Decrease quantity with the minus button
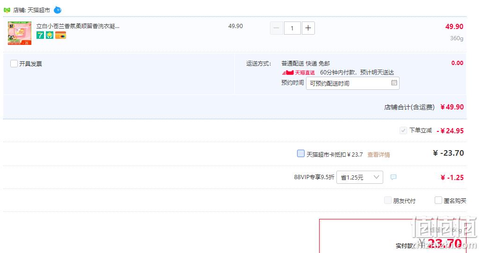 pyautogui.click(x=277, y=28)
